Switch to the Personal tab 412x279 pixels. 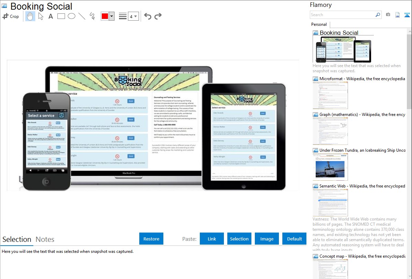click(319, 24)
